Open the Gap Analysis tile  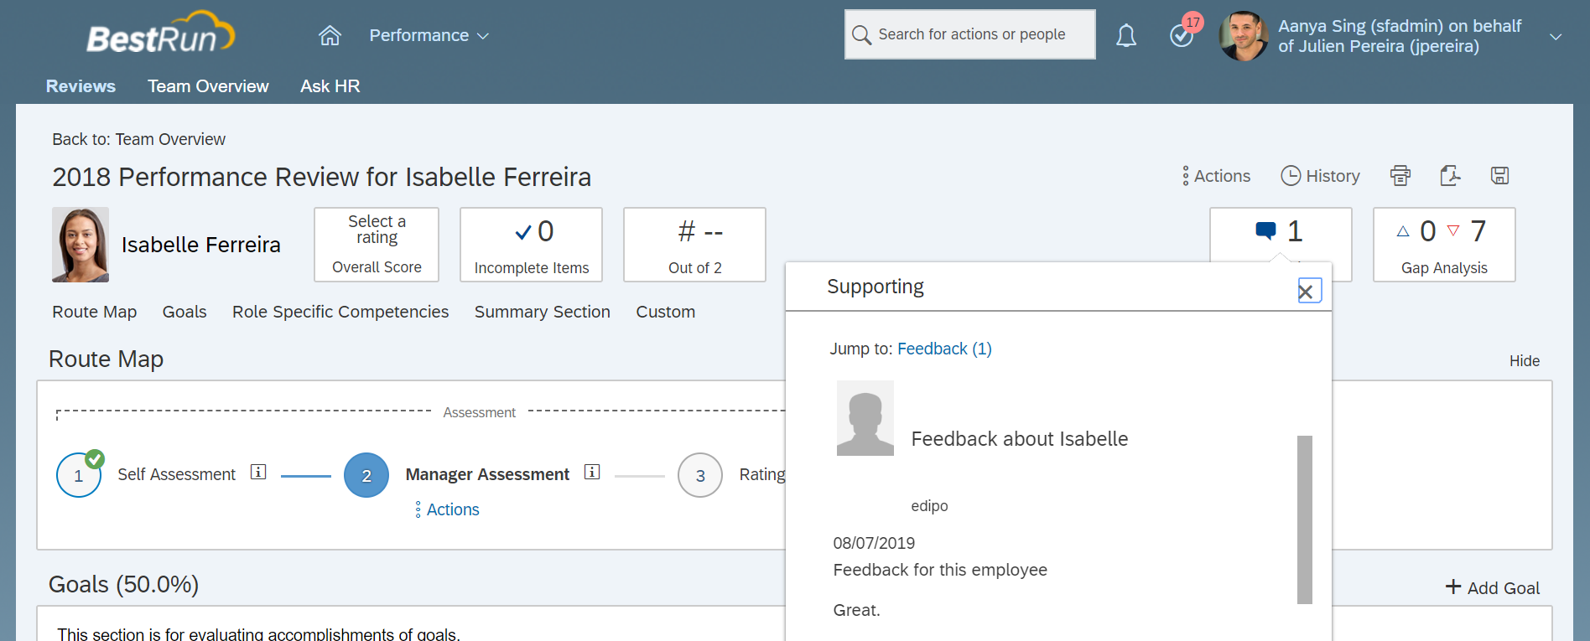[x=1444, y=245]
